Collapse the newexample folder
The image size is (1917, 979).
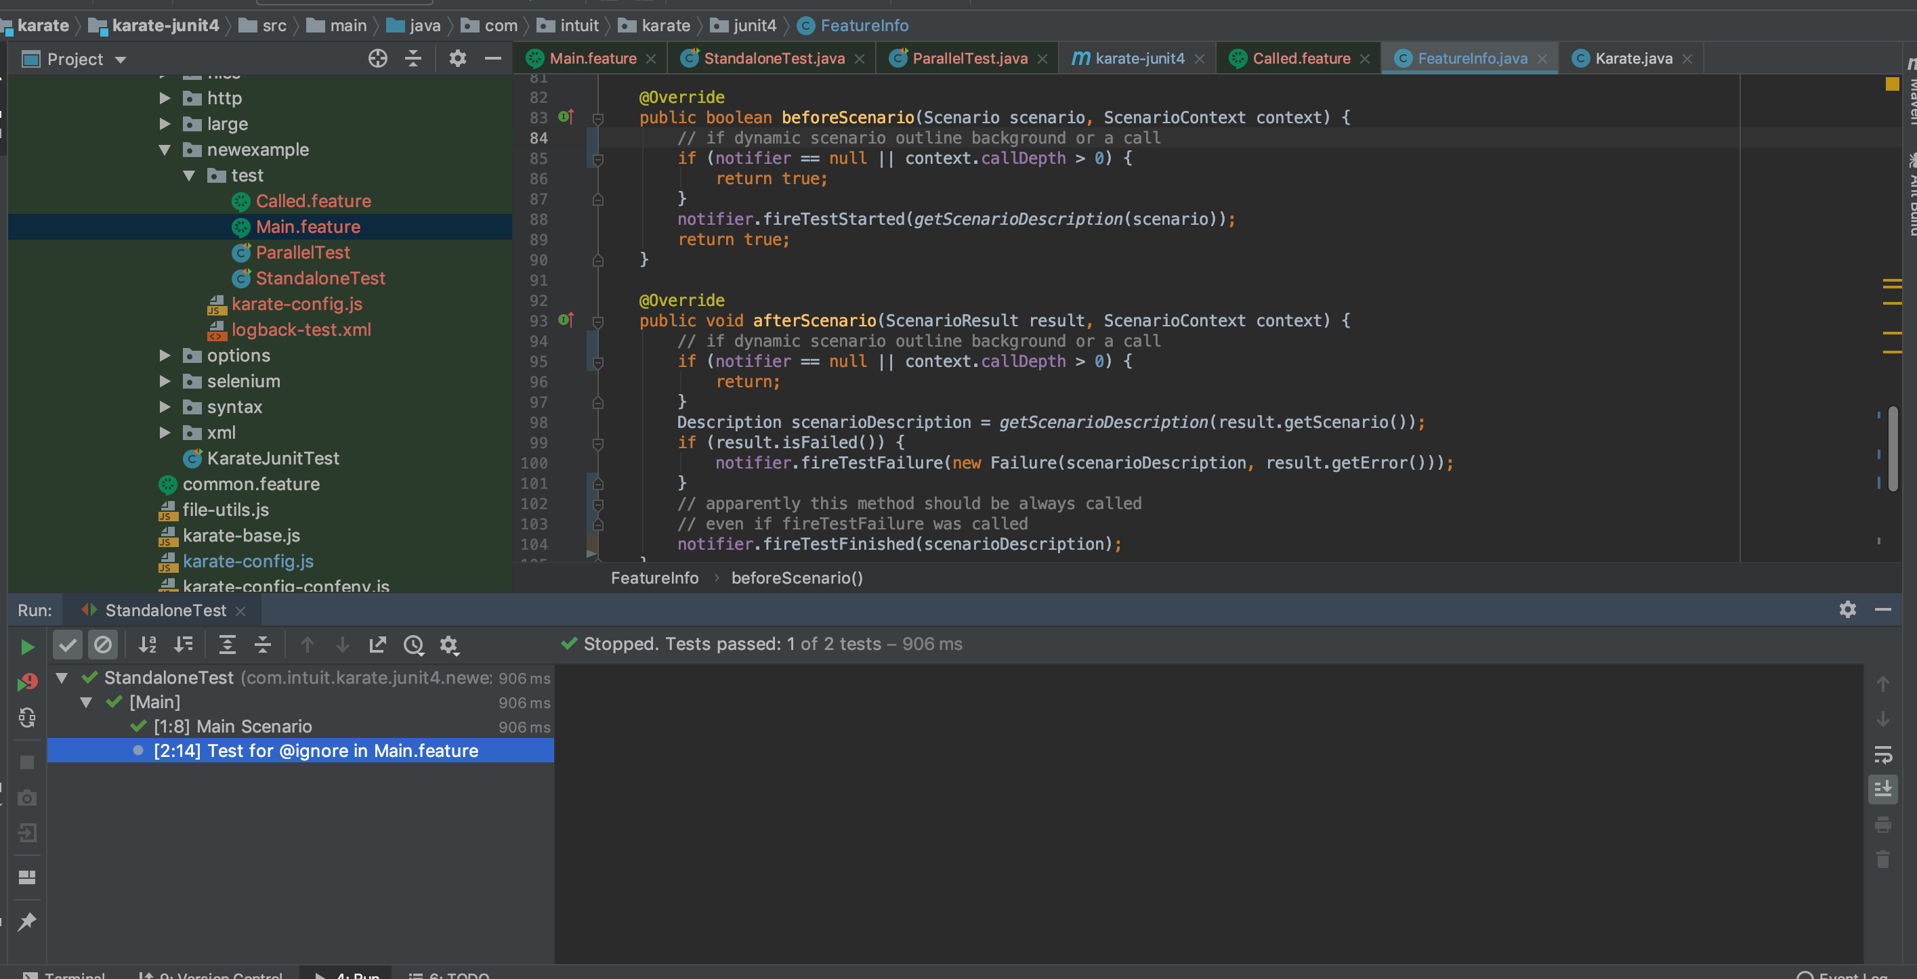coord(165,150)
